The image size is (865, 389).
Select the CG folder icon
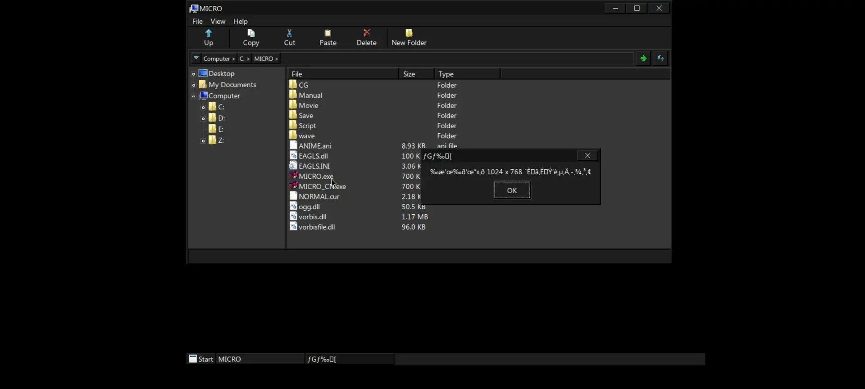(x=293, y=84)
